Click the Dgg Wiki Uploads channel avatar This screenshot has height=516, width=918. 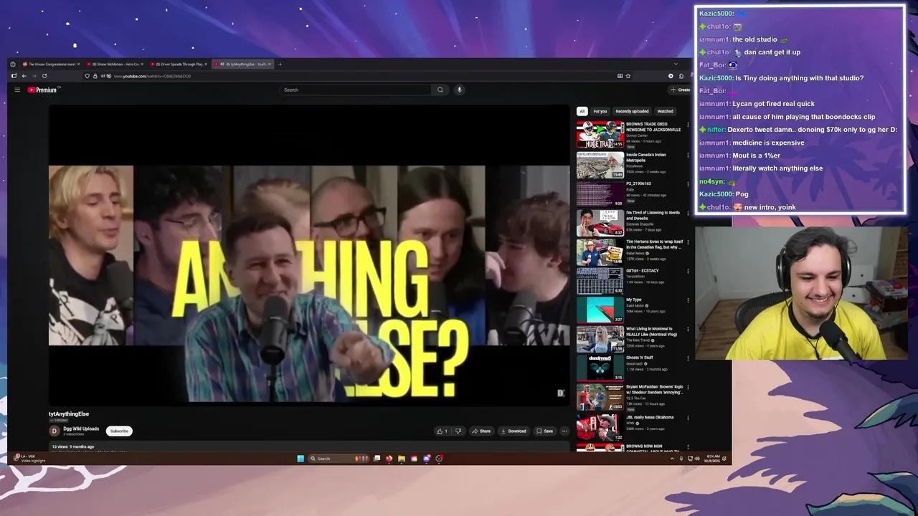54,431
